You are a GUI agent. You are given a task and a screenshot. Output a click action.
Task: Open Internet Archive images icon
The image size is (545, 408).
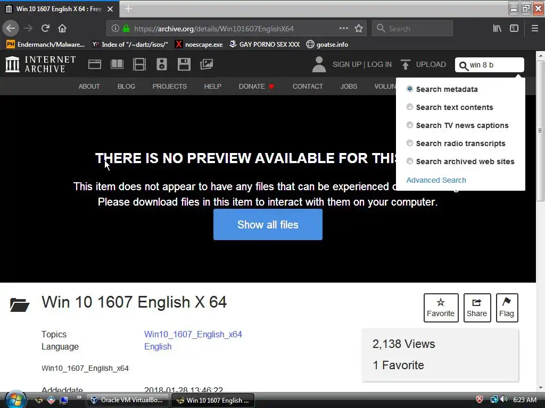207,64
